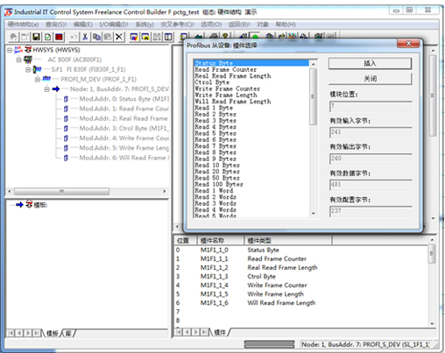Click the tree horizontal scrollbar right arrow
The width and height of the screenshot is (445, 353).
[165, 191]
